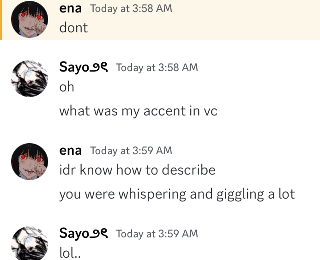This screenshot has width=320, height=260.
Task: Click ena's 'Today at 3:59 AM' timestamp
Action: (x=131, y=151)
